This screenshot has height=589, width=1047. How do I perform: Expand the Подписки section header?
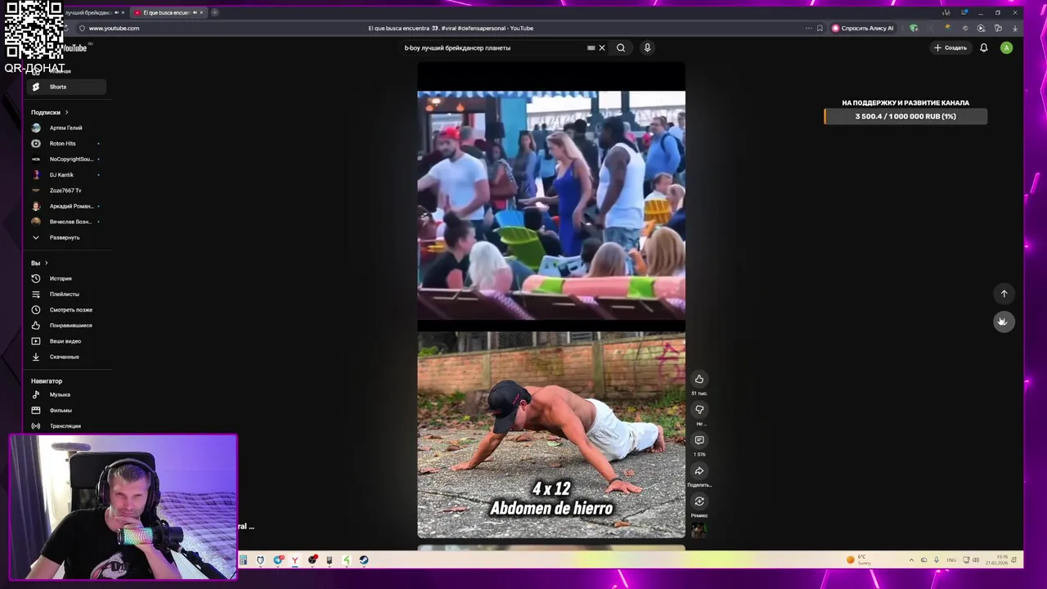50,112
